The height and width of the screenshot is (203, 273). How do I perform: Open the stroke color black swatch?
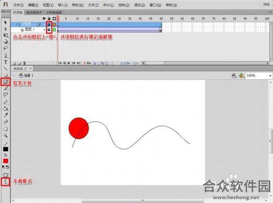pos(5,149)
